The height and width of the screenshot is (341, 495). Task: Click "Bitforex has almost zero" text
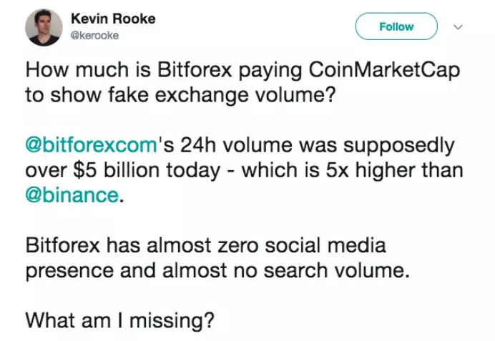(144, 247)
